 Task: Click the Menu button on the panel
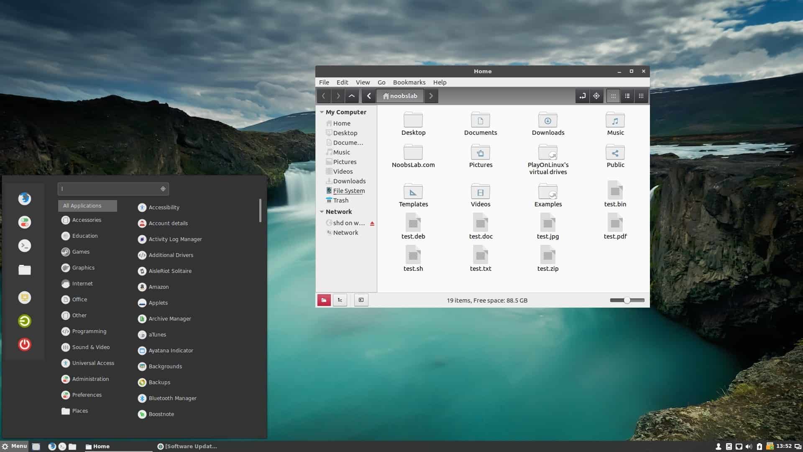coord(14,446)
